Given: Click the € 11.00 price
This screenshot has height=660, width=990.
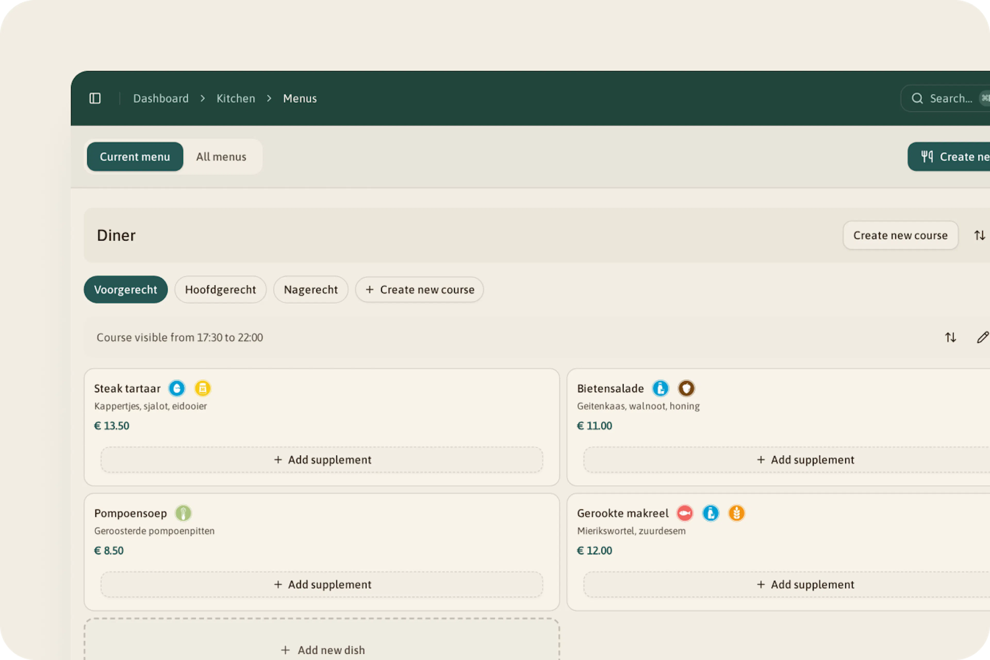Looking at the screenshot, I should (x=594, y=426).
